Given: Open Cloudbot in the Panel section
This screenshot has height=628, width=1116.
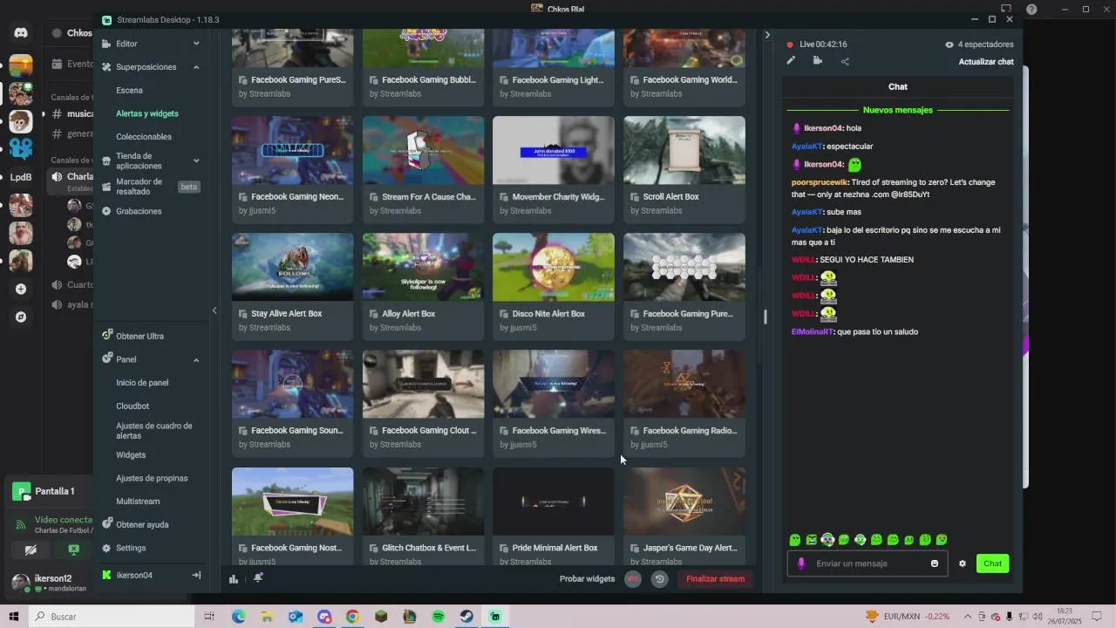Looking at the screenshot, I should click(133, 406).
